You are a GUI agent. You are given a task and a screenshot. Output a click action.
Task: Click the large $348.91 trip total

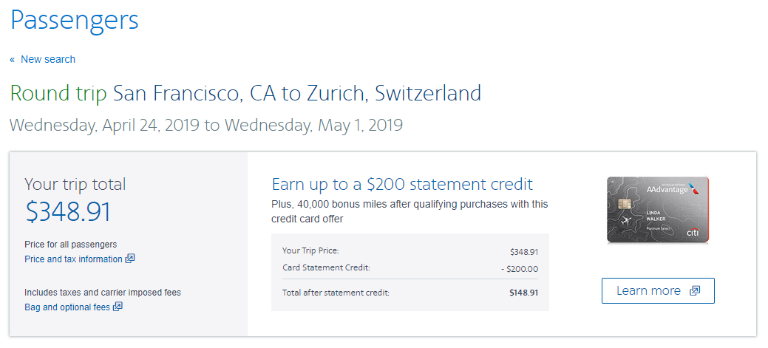click(68, 211)
